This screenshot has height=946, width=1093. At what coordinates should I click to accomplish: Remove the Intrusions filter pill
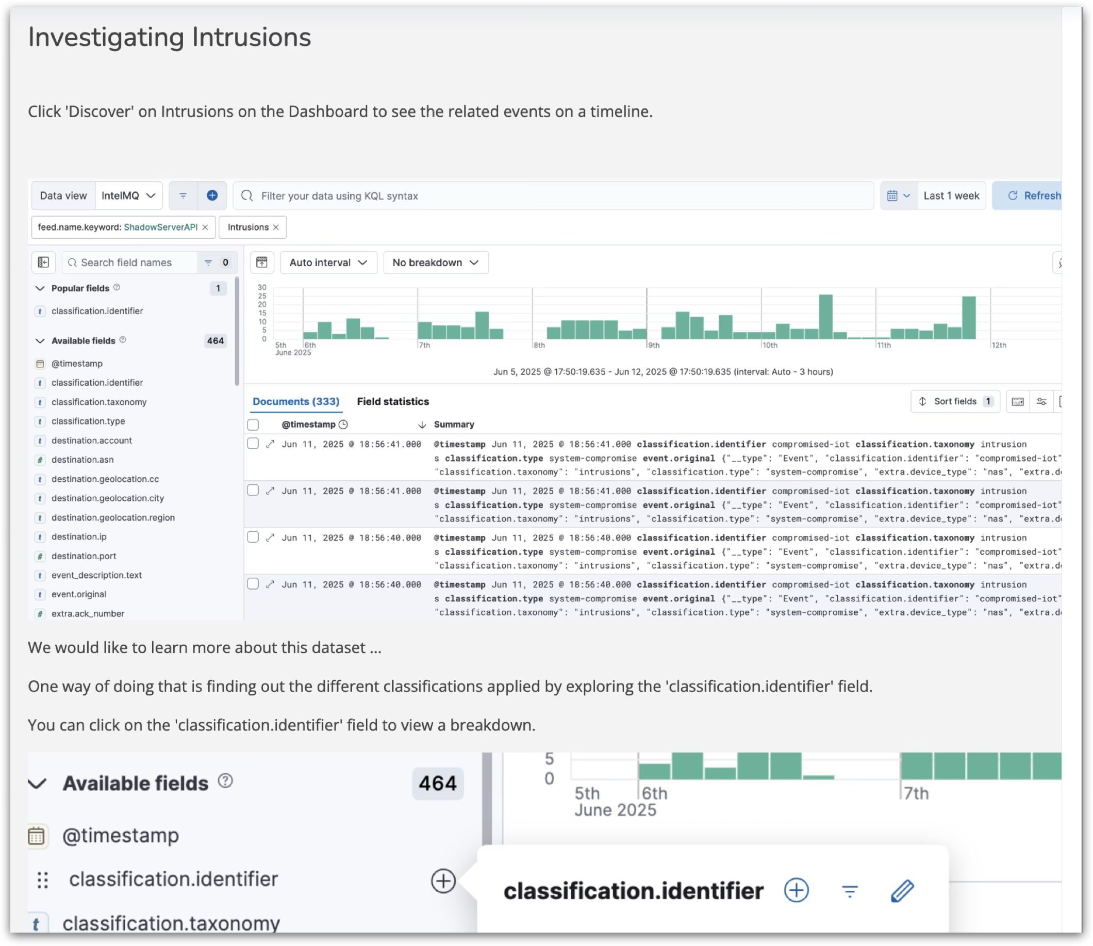276,227
